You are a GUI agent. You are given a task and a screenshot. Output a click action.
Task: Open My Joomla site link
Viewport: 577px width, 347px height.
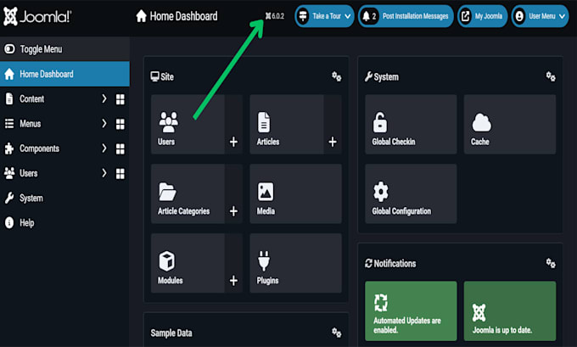[x=483, y=16]
